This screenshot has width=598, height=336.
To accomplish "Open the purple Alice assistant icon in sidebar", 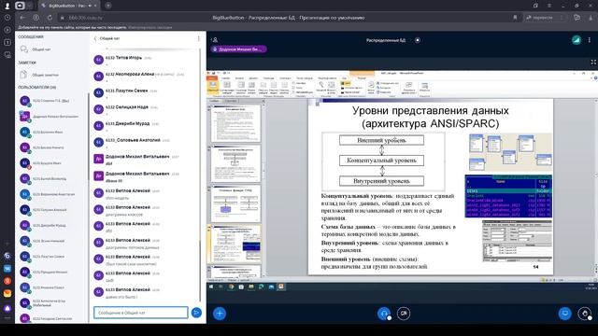I will [7, 308].
